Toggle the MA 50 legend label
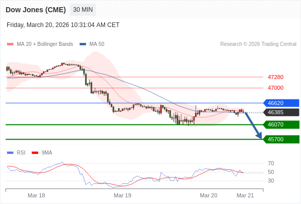Image resolution: width=301 pixels, height=204 pixels. click(x=97, y=44)
